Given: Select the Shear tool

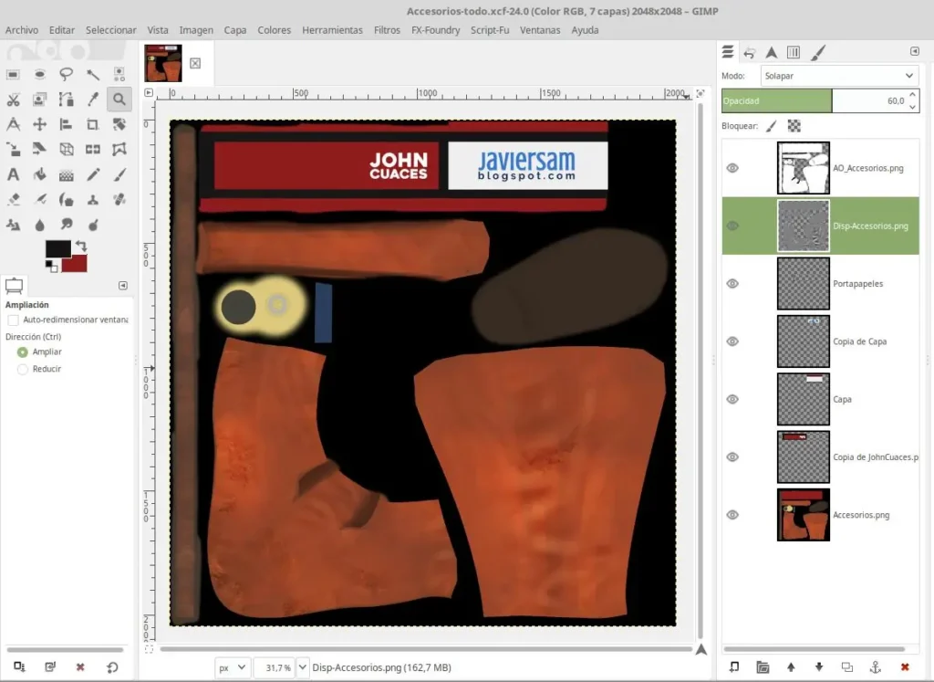Looking at the screenshot, I should pyautogui.click(x=39, y=149).
